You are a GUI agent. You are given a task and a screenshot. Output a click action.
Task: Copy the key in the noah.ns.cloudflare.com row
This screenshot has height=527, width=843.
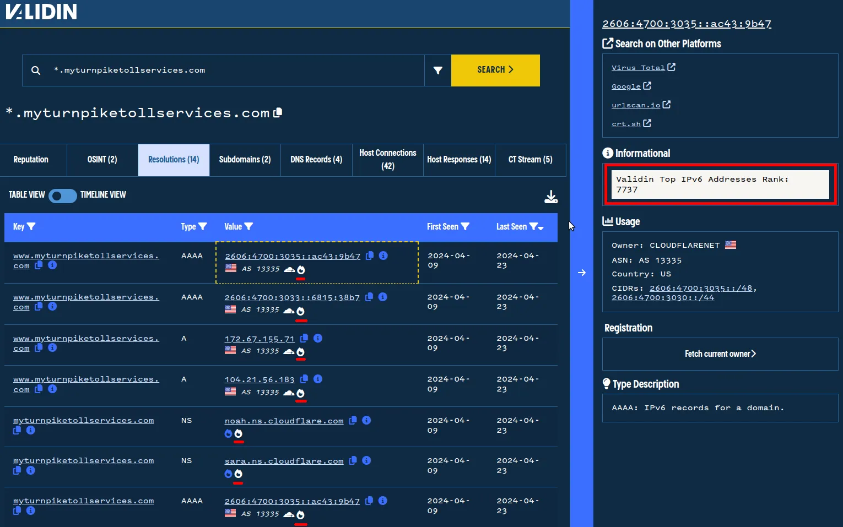[x=17, y=430]
